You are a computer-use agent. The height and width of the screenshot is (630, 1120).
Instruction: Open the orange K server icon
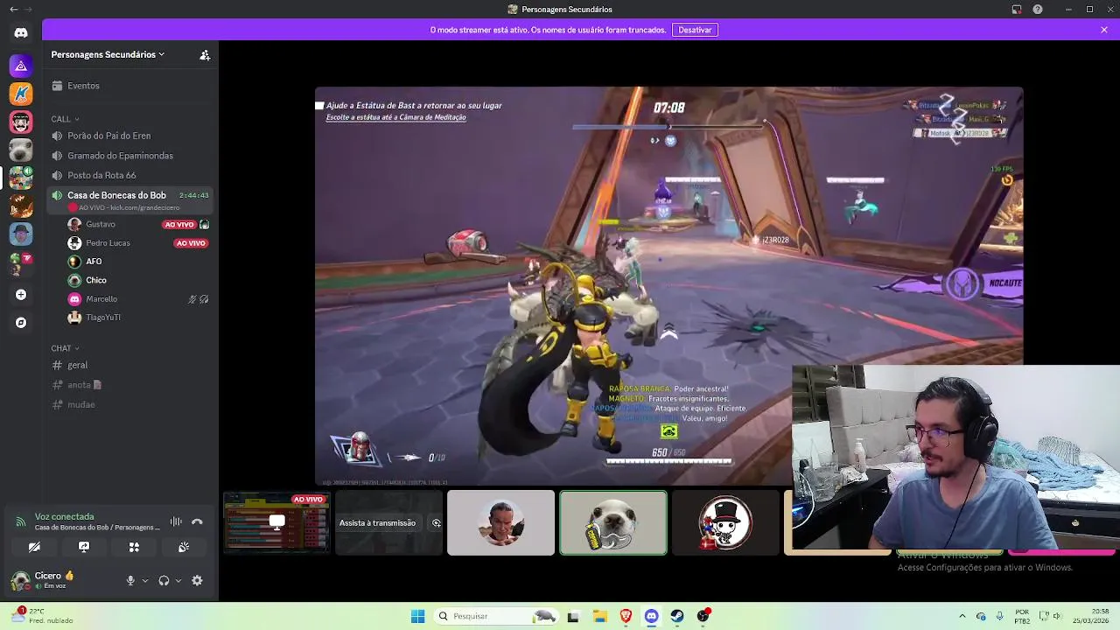21,94
